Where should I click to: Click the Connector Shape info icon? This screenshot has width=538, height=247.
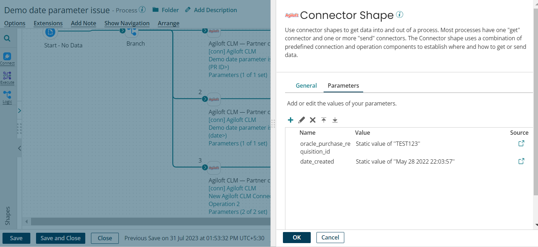coord(400,14)
